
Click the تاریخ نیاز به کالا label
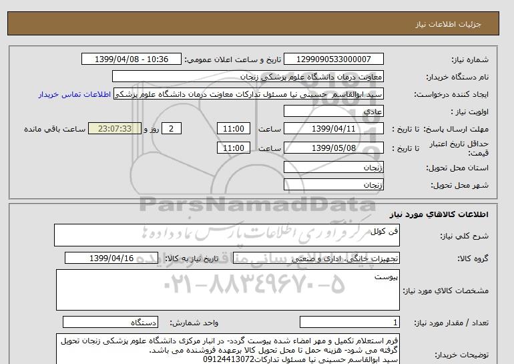point(191,258)
